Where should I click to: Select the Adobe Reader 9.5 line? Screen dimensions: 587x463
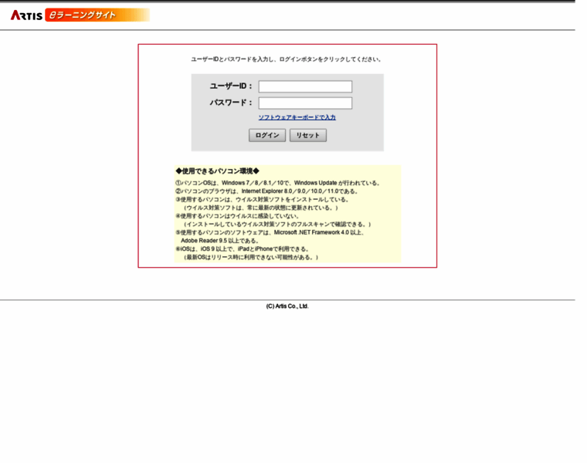tap(220, 241)
